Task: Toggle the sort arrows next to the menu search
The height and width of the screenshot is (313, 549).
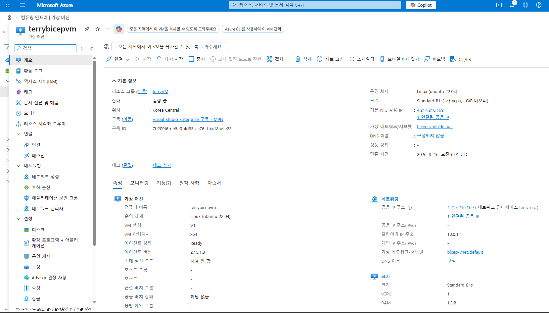Action: [x=82, y=48]
